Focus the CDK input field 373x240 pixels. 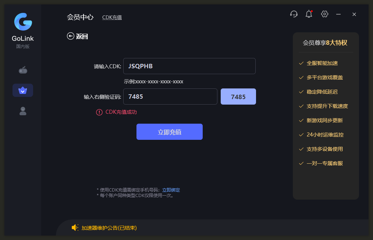tap(189, 66)
